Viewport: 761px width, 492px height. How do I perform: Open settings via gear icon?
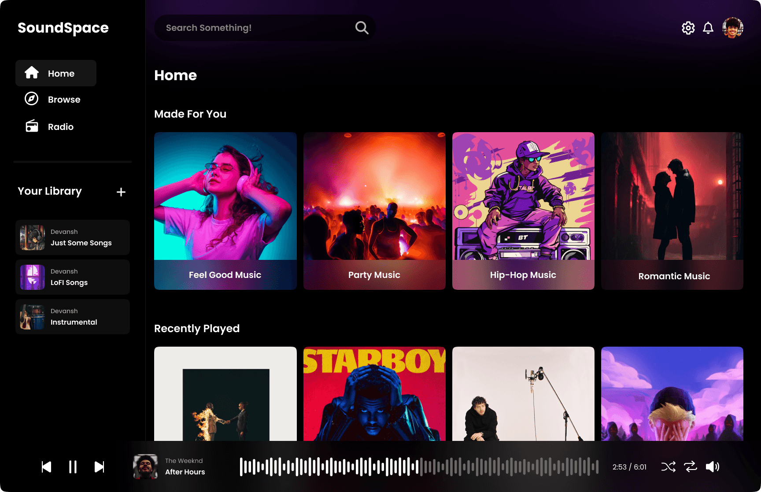click(688, 28)
